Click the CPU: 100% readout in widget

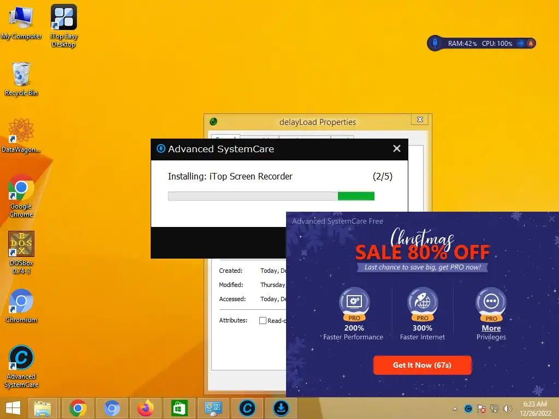pos(497,44)
